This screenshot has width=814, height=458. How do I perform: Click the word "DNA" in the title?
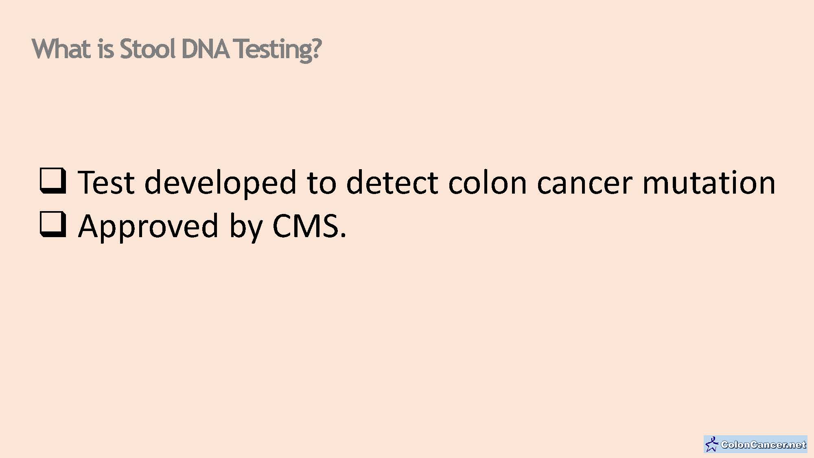point(205,49)
